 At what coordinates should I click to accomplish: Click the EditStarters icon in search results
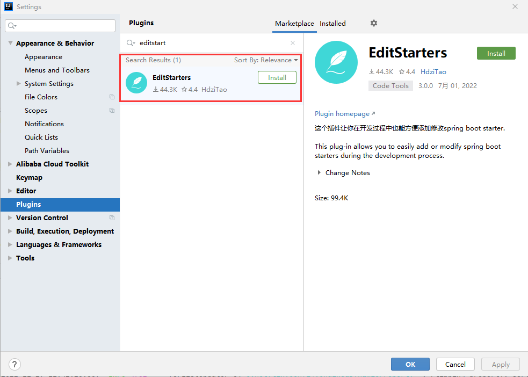pos(136,83)
